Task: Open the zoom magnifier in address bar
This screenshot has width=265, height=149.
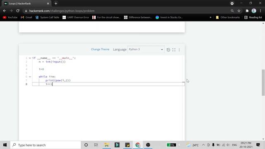Action: (232, 11)
